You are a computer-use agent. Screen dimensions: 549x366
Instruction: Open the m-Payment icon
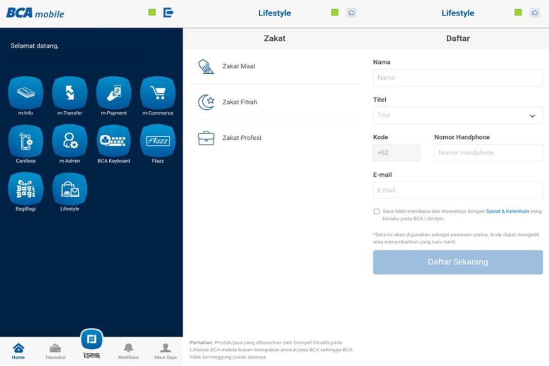pos(114,93)
